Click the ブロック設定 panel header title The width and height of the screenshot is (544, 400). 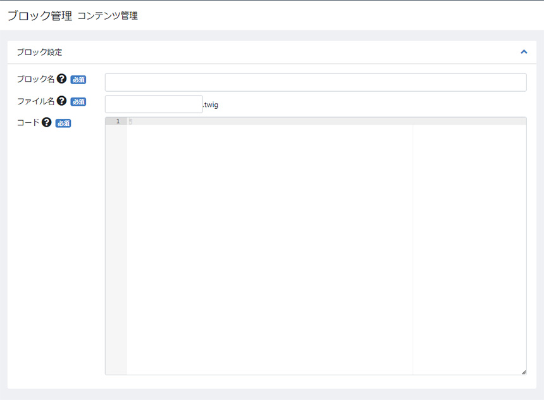click(x=39, y=53)
